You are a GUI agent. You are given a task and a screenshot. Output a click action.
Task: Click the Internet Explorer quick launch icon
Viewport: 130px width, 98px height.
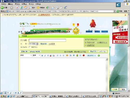coord(8,96)
